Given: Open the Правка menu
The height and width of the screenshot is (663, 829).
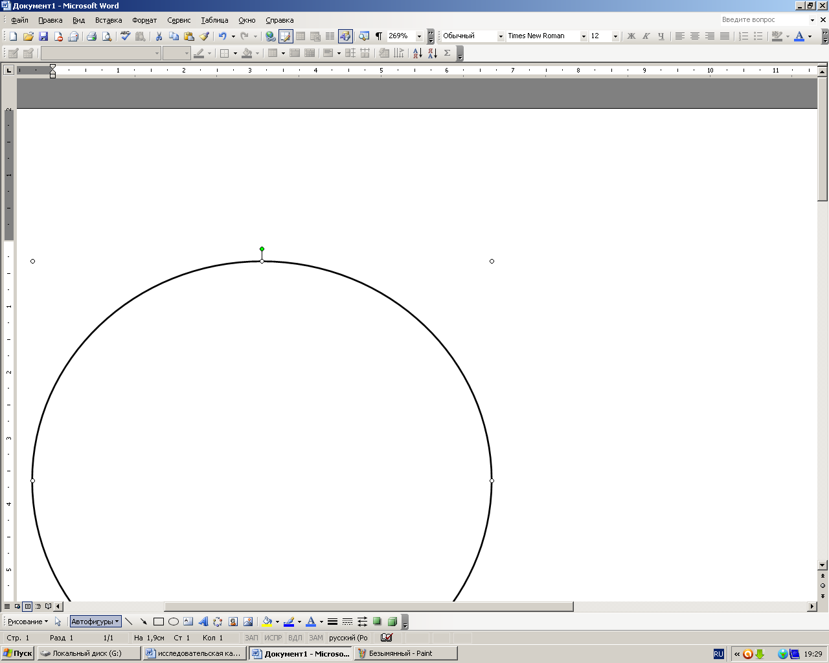Looking at the screenshot, I should 51,20.
